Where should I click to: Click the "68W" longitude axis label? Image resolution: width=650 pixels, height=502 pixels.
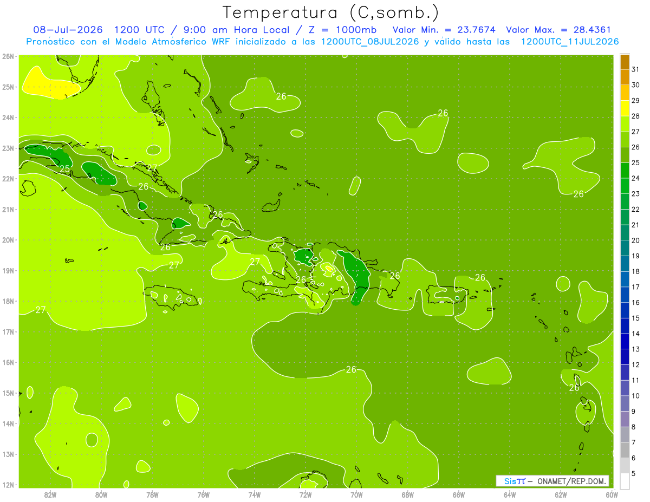(x=407, y=494)
